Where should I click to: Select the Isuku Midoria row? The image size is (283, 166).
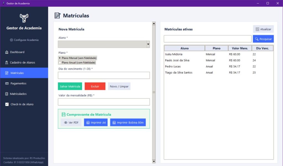219,54
